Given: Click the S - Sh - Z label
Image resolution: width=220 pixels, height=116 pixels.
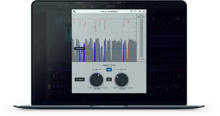Looking at the screenshot, I should 97,70.
